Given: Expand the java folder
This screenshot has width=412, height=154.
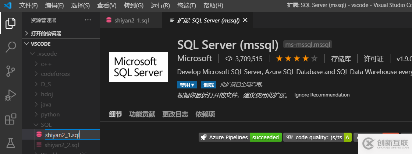Looking at the screenshot, I should [x=36, y=105].
